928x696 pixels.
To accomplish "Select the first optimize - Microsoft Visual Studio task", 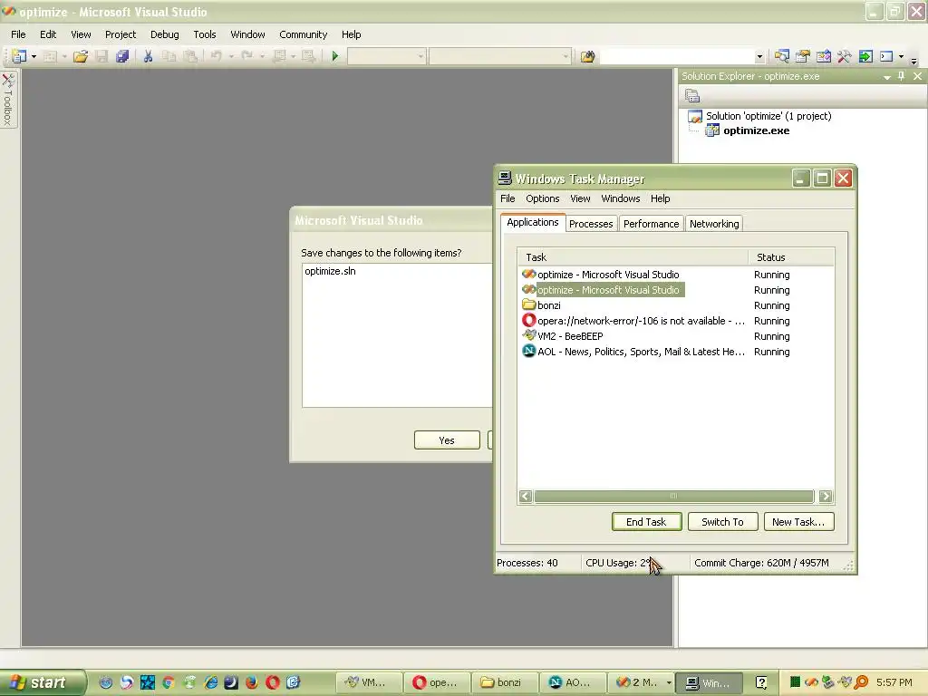I will (x=608, y=275).
